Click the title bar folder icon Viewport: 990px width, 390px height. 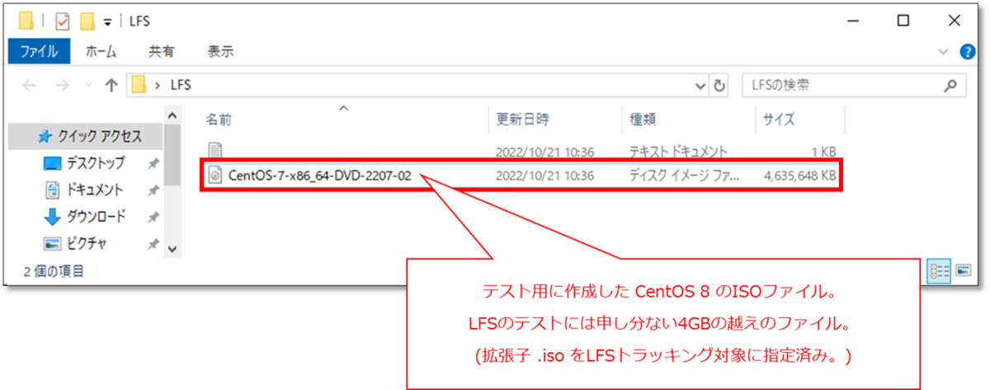point(27,20)
